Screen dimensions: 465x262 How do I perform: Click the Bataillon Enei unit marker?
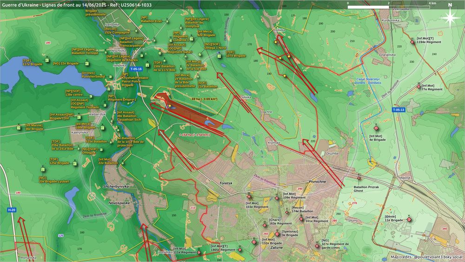(167, 21)
